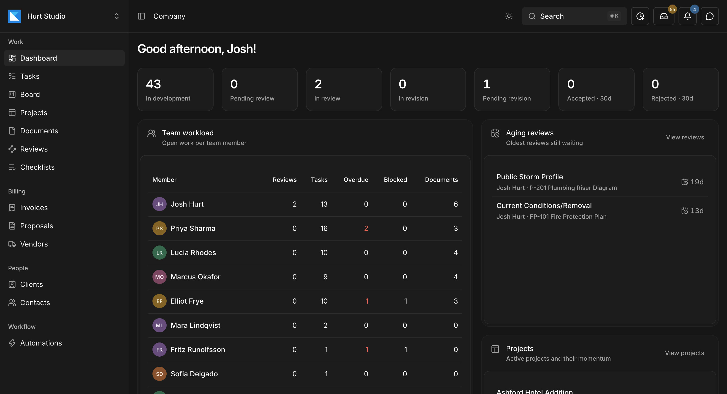
Task: Click the Reviews sidebar icon
Action: 12,149
